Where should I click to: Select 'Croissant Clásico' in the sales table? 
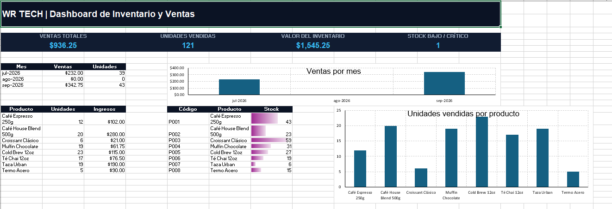[x=21, y=140]
